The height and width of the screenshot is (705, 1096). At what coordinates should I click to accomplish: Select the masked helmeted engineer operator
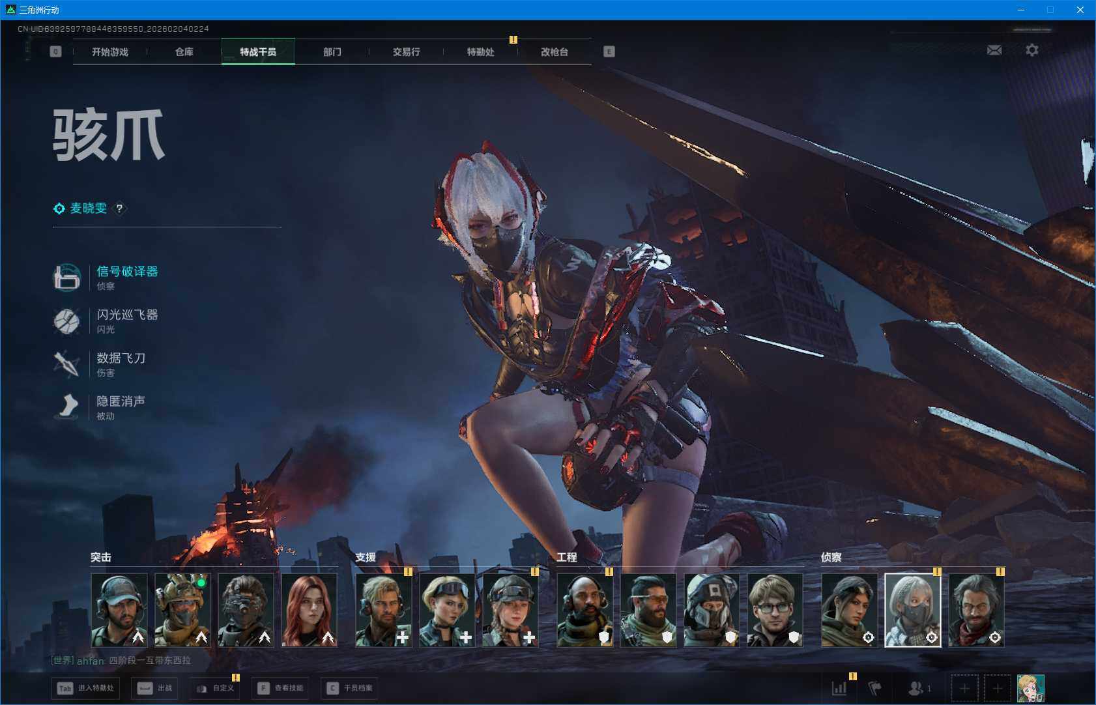coord(712,610)
